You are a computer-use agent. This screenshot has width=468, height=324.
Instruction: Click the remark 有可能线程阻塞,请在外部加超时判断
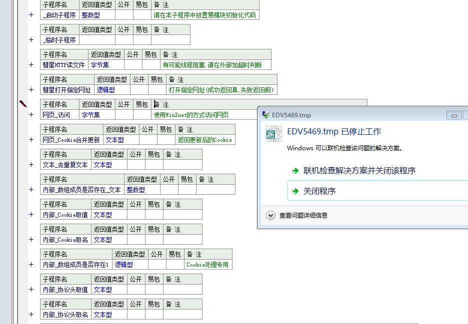coord(212,65)
